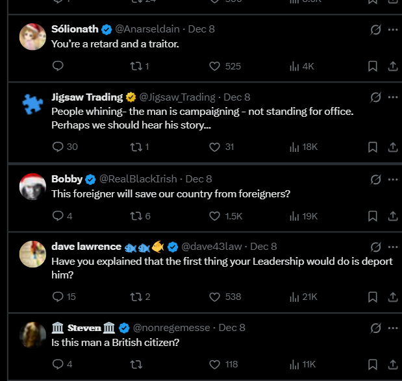The height and width of the screenshot is (381, 402).
Task: Open Sólionath's profile picture
Action: [32, 36]
